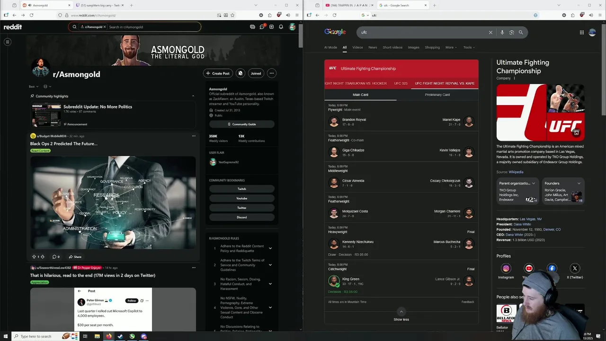Open r/Asmongold more options ellipsis
Screen dimensions: 606x341
[x=271, y=73]
